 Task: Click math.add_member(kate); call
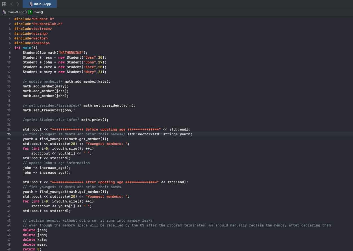88,82
